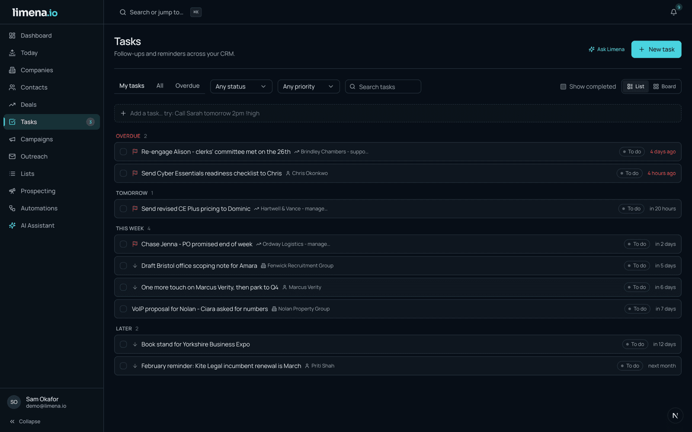Select Tasks in sidebar

(51, 122)
